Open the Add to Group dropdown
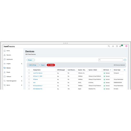 pos(34,65)
